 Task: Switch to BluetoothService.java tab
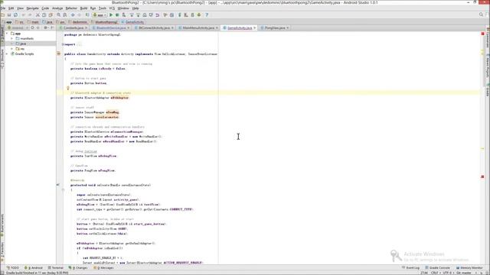110,27
